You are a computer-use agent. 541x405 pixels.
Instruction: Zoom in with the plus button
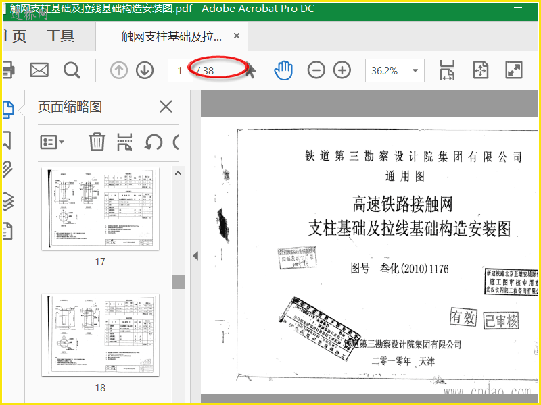[x=342, y=70]
